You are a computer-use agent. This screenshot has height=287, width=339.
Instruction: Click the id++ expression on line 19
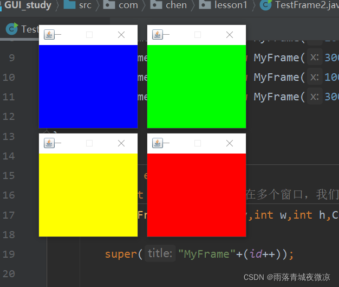click(x=262, y=254)
